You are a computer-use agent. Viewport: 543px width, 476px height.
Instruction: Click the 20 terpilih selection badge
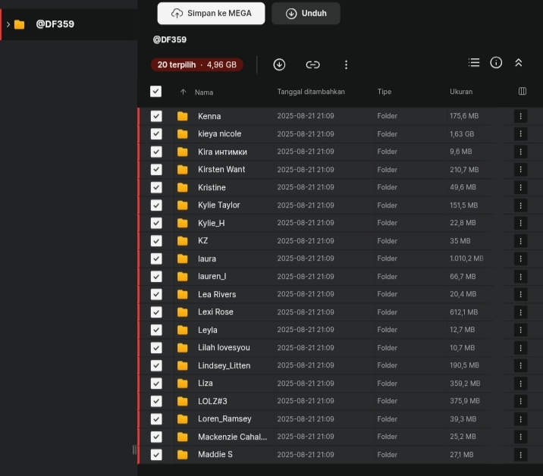(x=196, y=64)
